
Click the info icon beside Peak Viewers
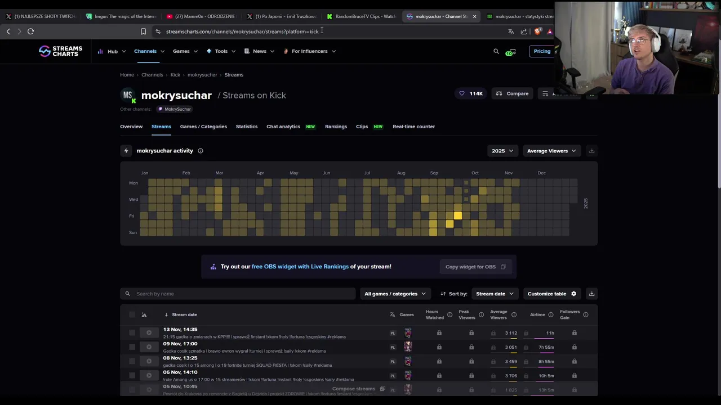pos(481,315)
